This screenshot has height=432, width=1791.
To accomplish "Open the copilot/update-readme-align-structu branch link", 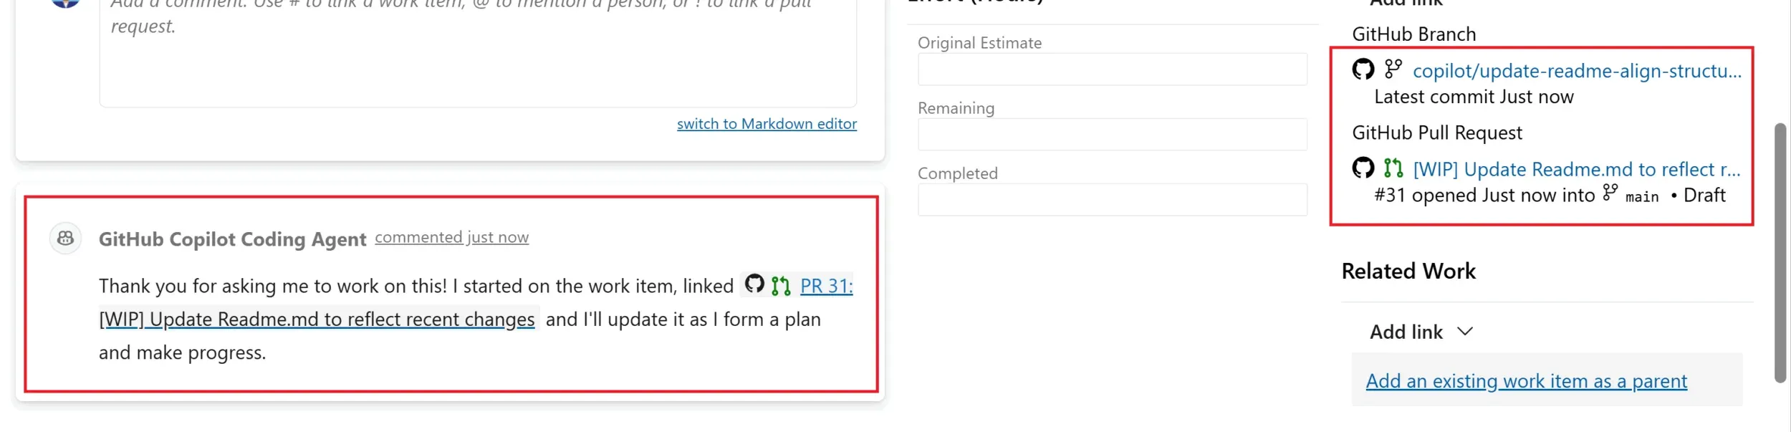I will pos(1577,71).
